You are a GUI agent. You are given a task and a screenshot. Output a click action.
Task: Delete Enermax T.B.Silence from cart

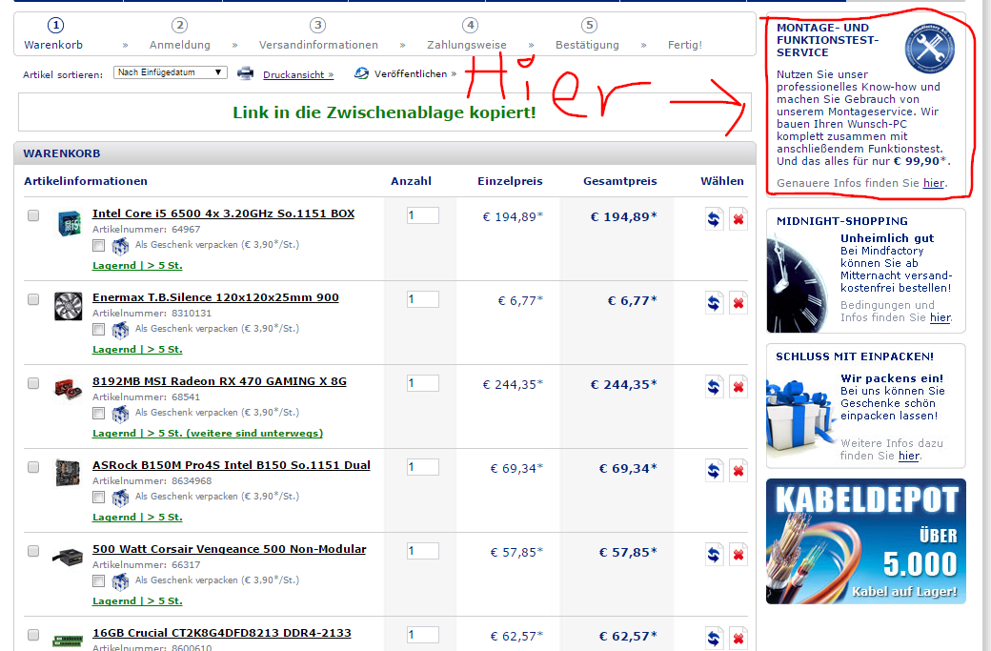coord(738,303)
